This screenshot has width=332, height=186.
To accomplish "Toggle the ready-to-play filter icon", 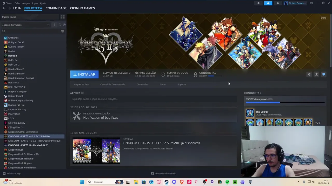I will (x=64, y=25).
